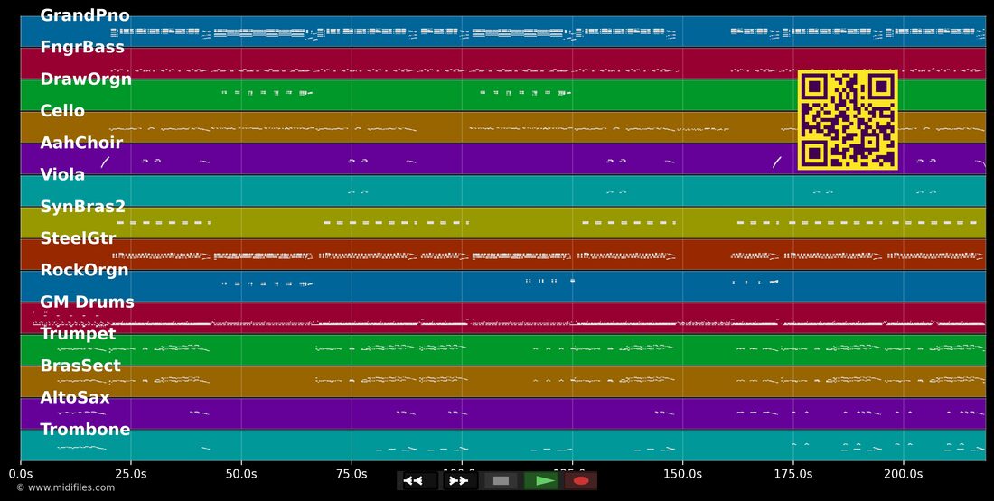Click the green play button

[543, 481]
